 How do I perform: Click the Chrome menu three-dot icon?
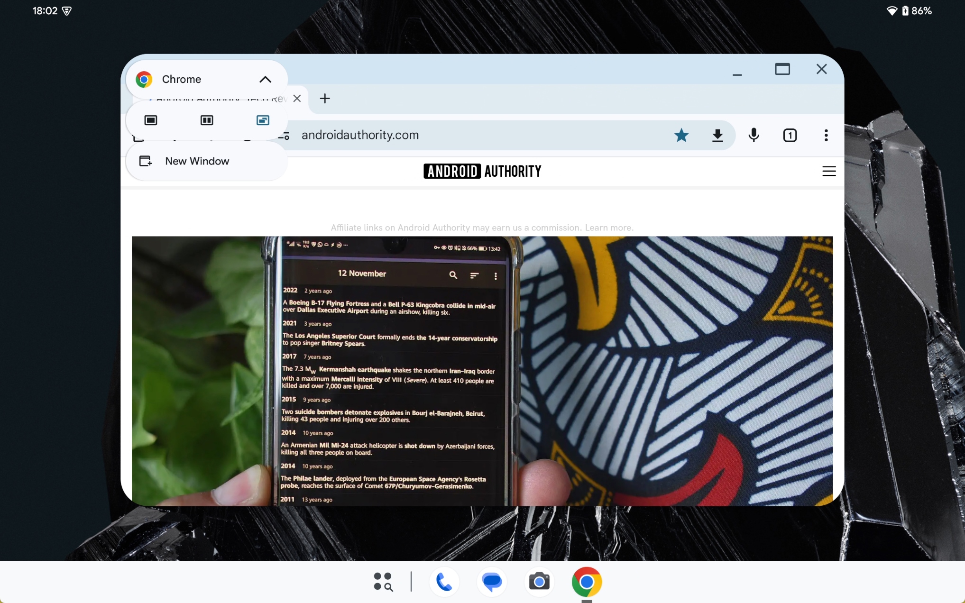coord(826,135)
